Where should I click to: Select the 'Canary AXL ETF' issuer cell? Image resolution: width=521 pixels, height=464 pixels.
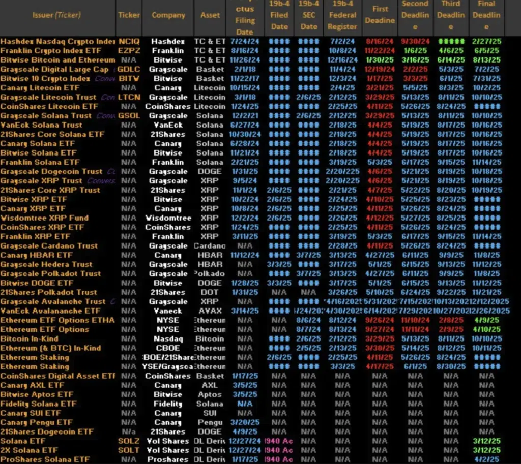pos(32,385)
